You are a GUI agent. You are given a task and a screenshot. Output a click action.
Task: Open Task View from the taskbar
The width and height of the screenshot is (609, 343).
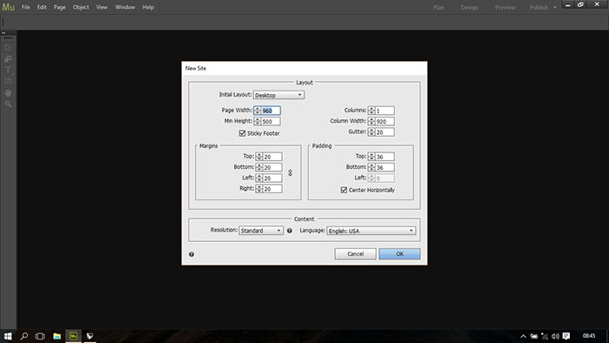click(40, 336)
